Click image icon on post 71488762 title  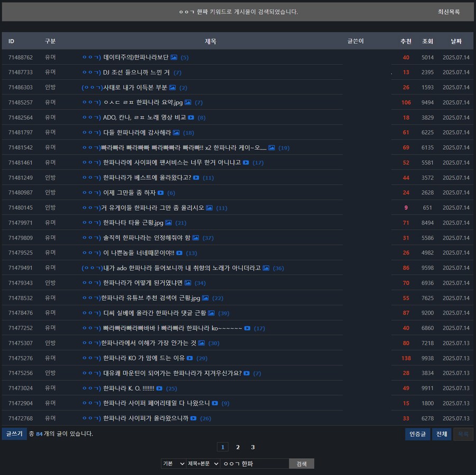(173, 57)
